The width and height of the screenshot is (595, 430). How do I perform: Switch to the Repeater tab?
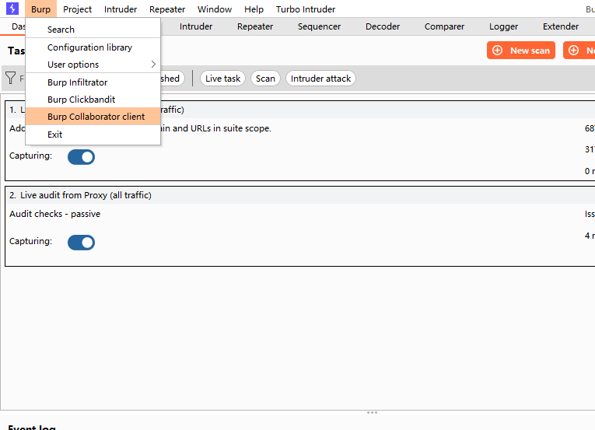coord(255,26)
